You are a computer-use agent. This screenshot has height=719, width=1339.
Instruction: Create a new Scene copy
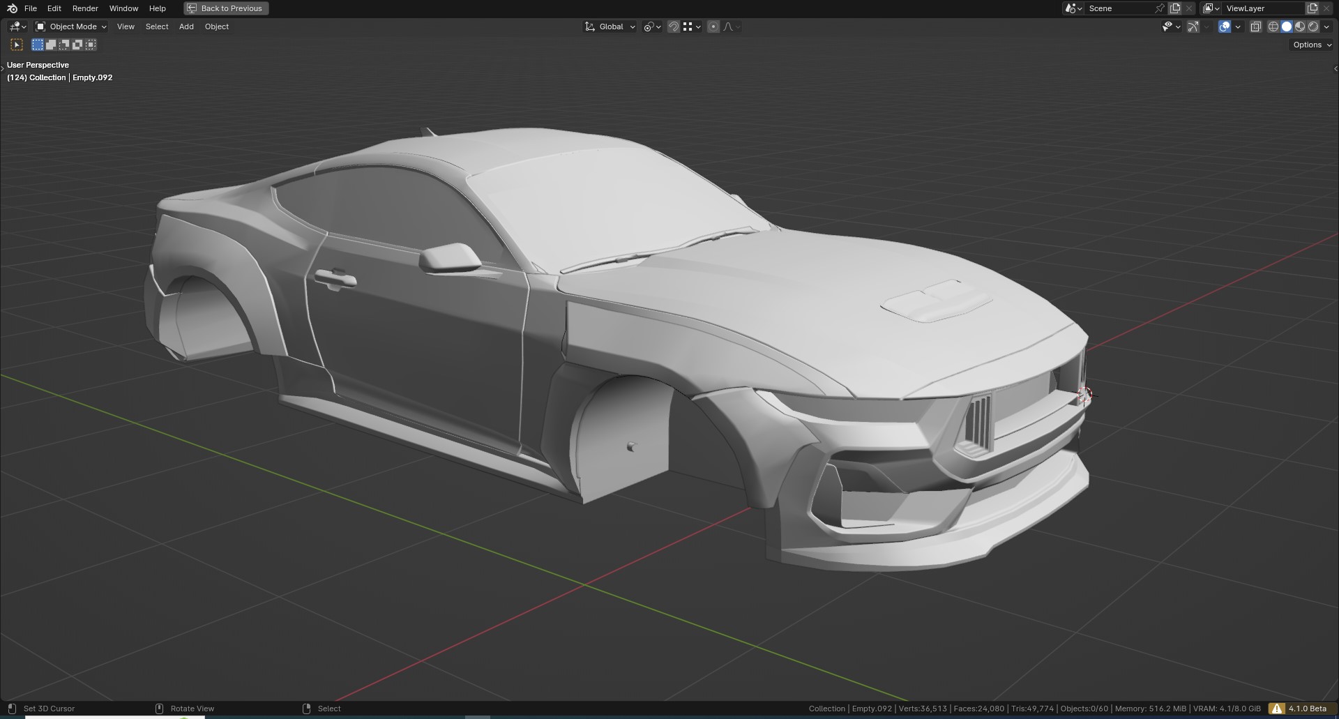(x=1175, y=8)
